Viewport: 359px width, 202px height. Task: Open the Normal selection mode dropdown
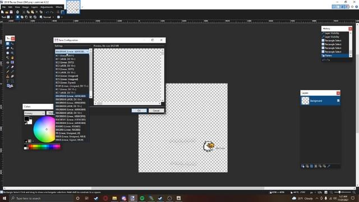pyautogui.click(x=47, y=17)
